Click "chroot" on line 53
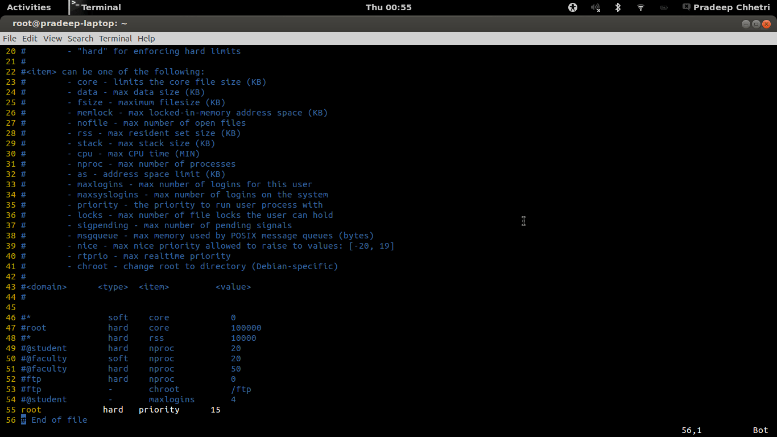This screenshot has height=437, width=777. point(164,389)
